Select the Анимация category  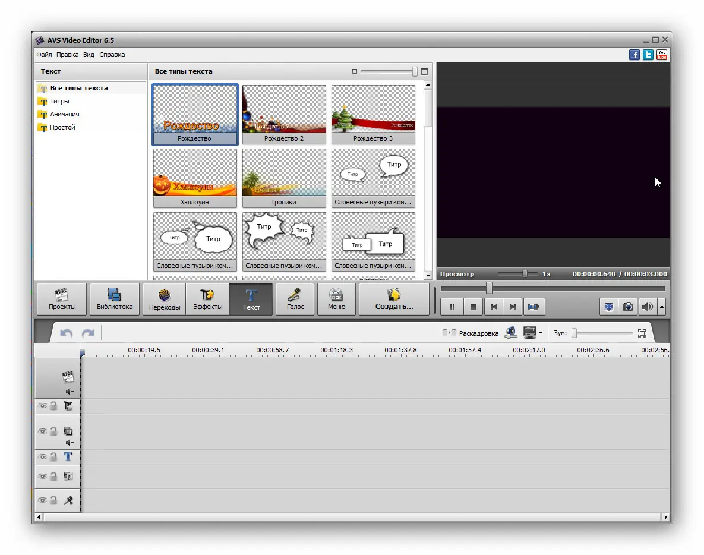[x=64, y=115]
